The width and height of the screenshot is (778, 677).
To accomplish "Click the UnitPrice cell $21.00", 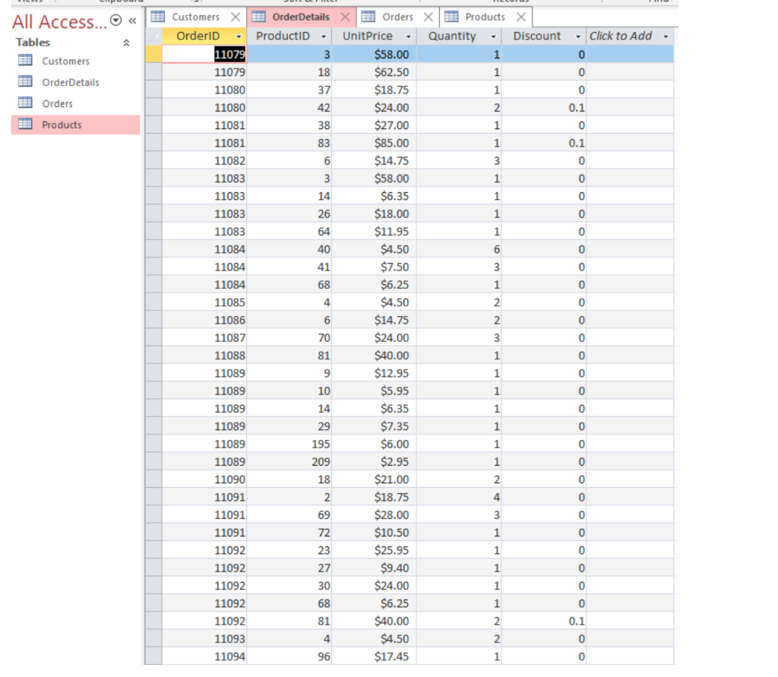I will [x=374, y=479].
